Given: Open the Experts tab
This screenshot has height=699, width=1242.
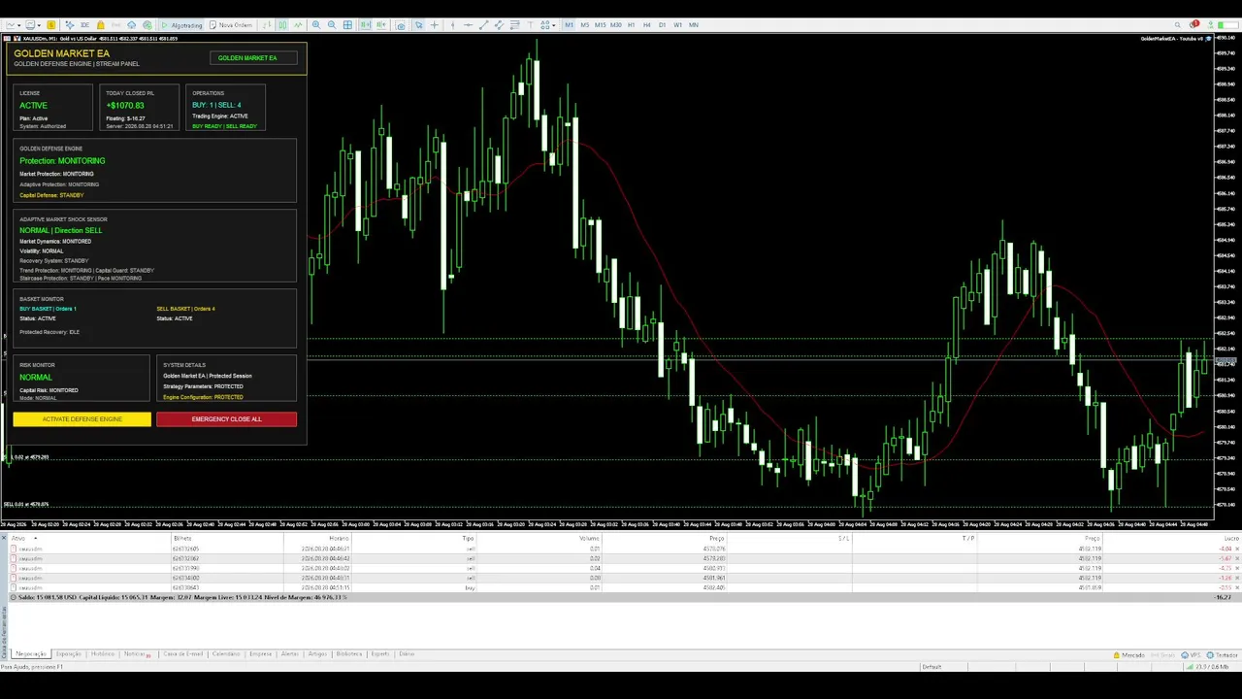Looking at the screenshot, I should [x=380, y=654].
